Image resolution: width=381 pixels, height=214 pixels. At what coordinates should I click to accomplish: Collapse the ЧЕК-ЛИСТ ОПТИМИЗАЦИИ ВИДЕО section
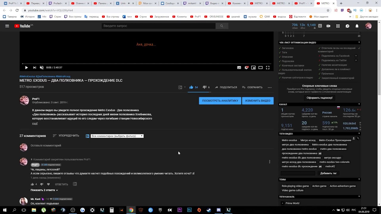tap(359, 43)
